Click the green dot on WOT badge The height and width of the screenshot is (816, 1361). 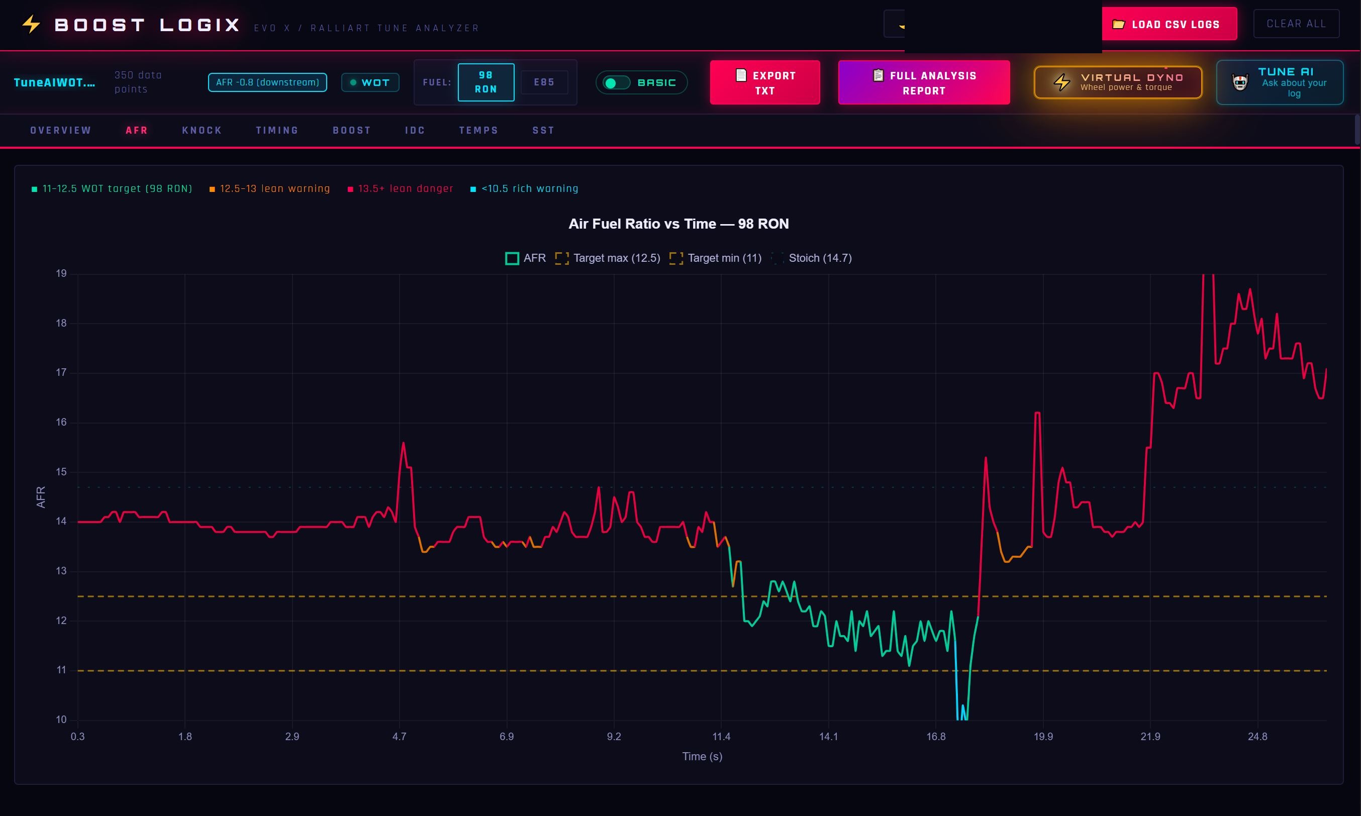point(353,82)
